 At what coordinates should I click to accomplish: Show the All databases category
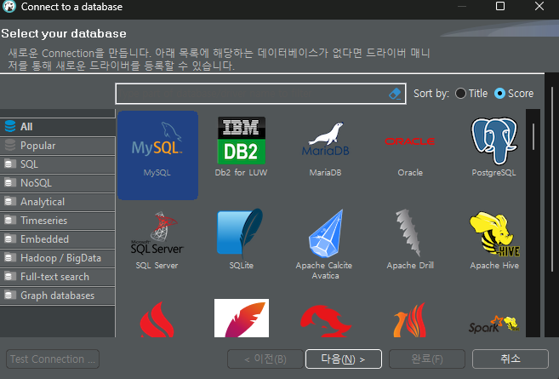coord(57,127)
